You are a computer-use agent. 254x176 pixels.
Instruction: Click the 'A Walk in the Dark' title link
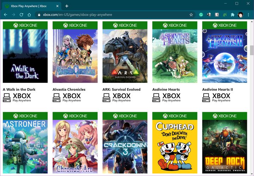(x=19, y=89)
